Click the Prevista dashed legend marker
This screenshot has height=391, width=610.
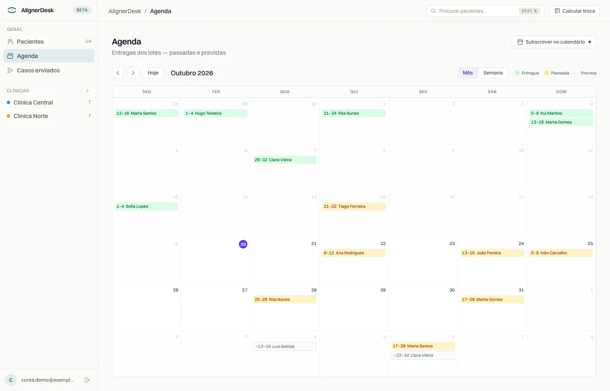click(576, 73)
